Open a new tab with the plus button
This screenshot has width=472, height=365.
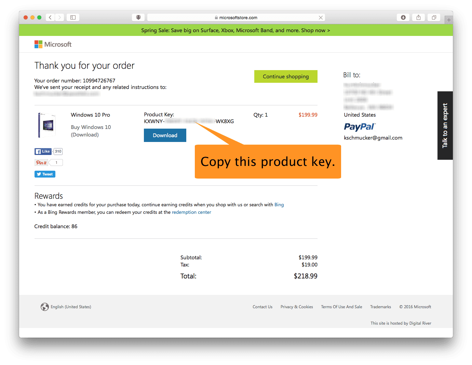coord(449,20)
